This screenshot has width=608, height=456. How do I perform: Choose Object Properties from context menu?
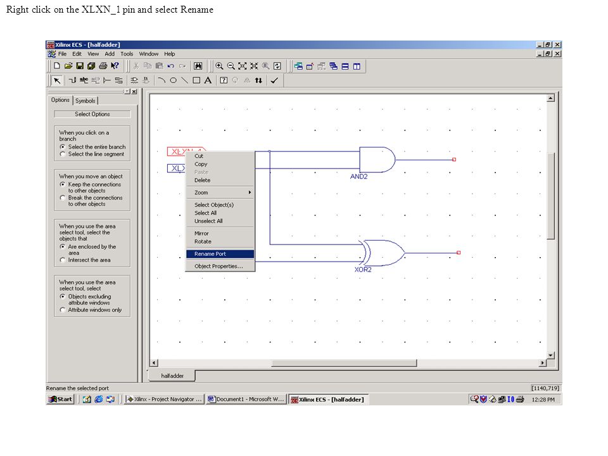(220, 266)
